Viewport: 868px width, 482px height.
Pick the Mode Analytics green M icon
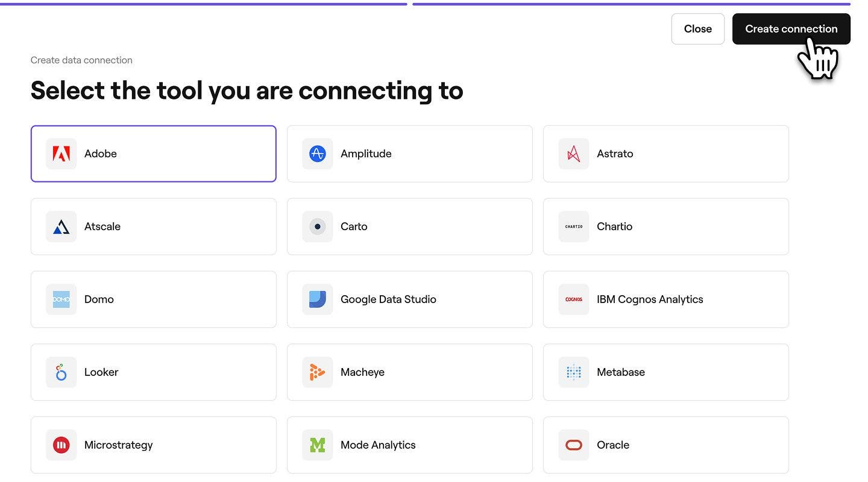click(317, 445)
